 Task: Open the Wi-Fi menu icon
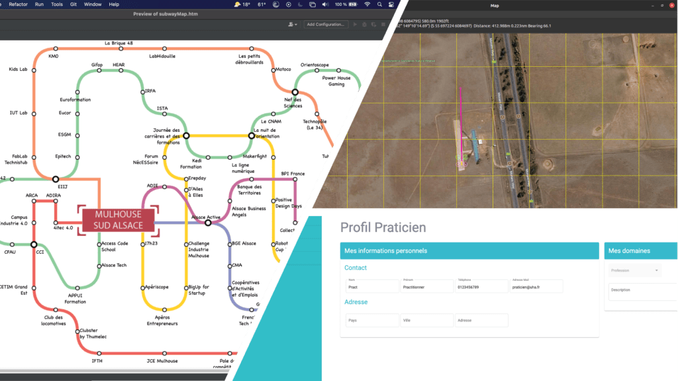tap(367, 5)
